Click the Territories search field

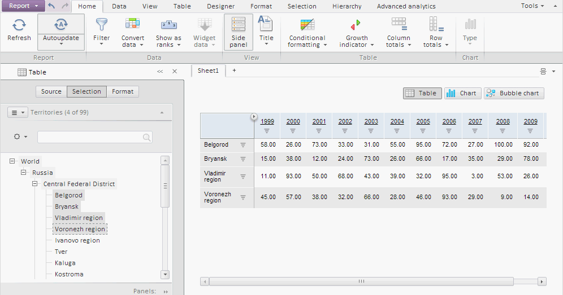click(90, 137)
